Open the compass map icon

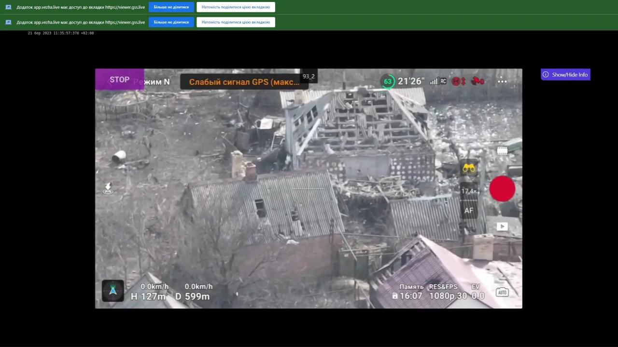tap(113, 291)
